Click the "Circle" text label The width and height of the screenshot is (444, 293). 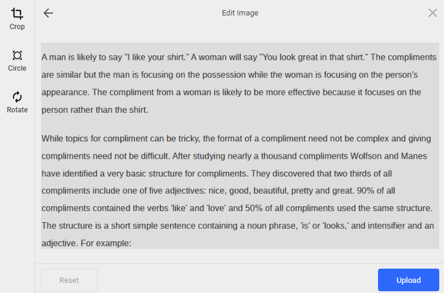pos(17,68)
